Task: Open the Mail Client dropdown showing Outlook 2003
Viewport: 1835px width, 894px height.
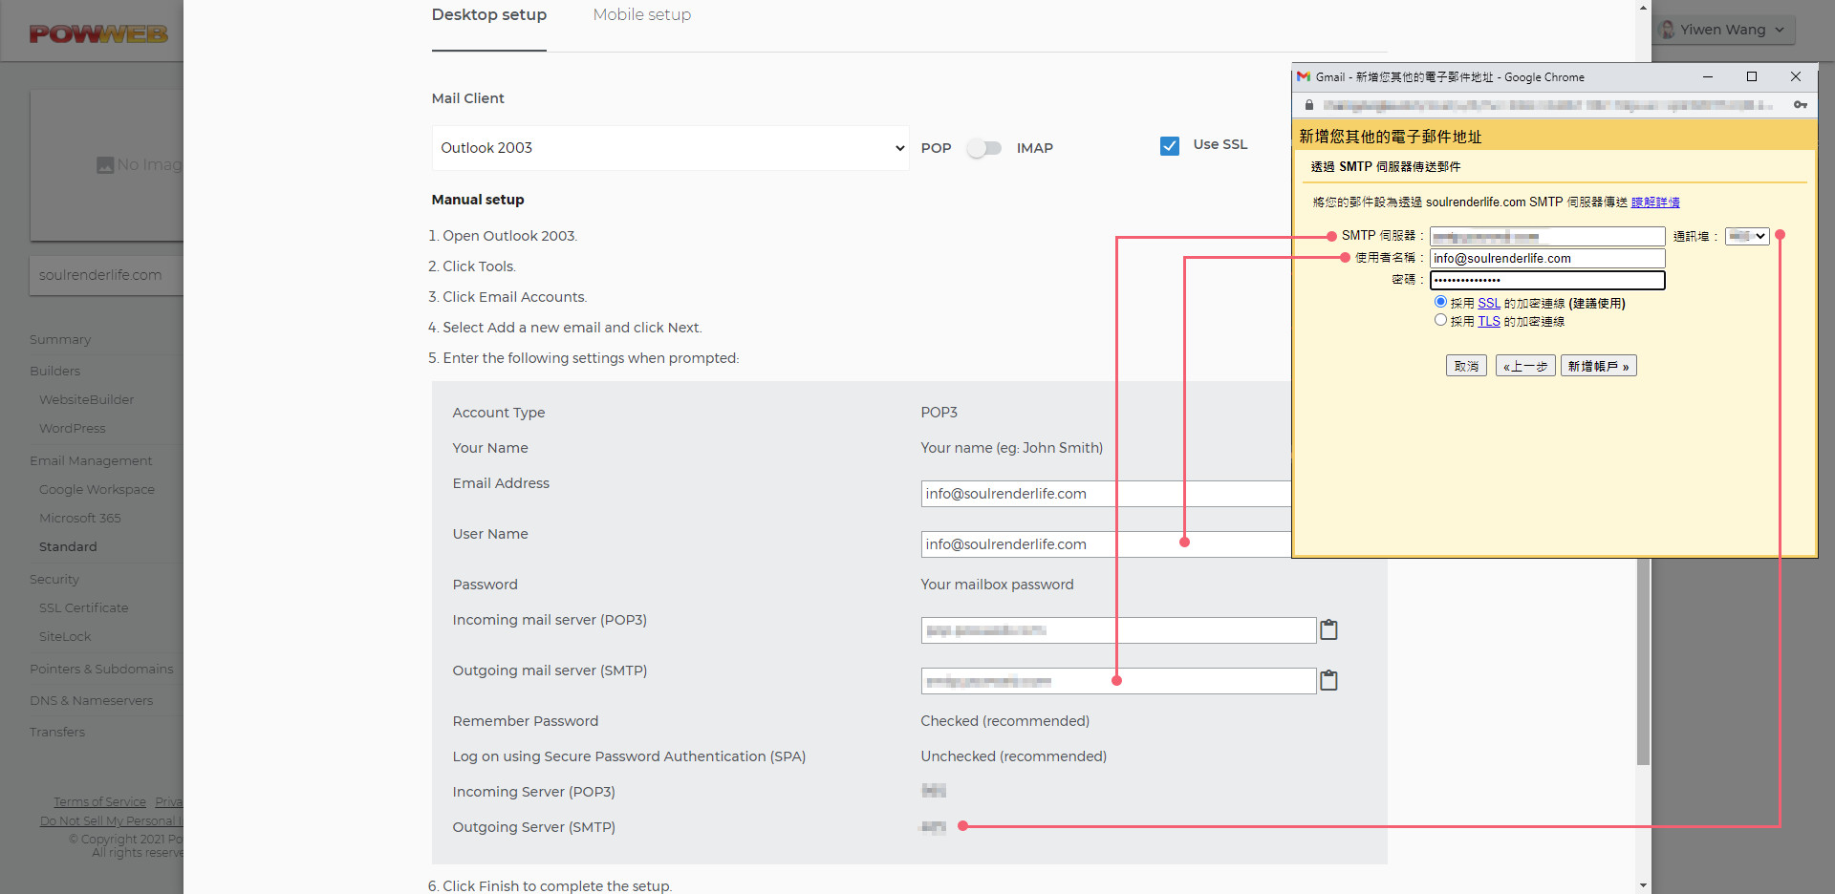Action: pyautogui.click(x=670, y=148)
